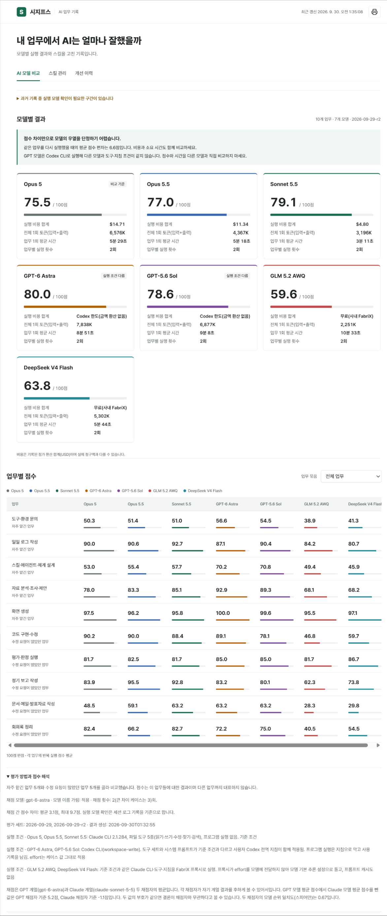Click the 실행 조건 다름 badge on GPT-6 Astra

tap(114, 276)
